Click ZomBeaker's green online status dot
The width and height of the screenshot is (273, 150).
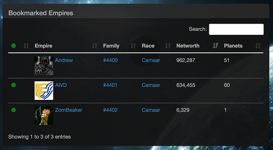click(x=13, y=110)
